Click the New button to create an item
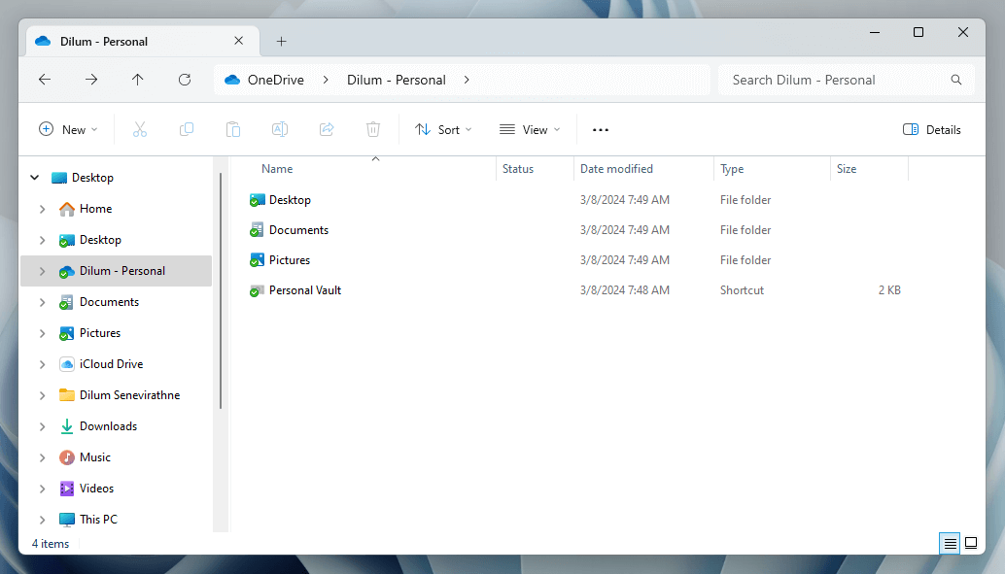This screenshot has width=1005, height=574. [x=67, y=129]
